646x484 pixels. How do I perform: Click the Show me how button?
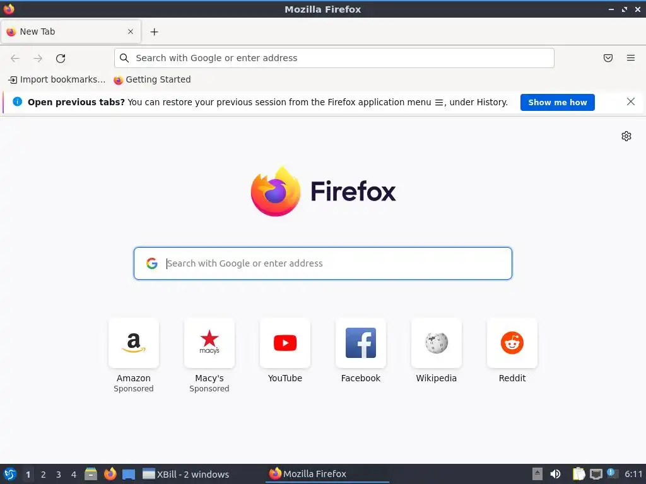(558, 102)
